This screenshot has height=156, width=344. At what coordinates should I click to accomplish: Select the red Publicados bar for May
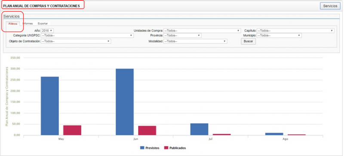coord(72,130)
